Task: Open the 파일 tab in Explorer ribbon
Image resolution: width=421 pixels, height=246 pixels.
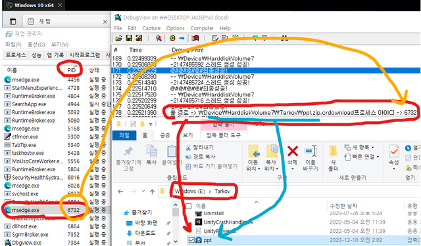Action: tap(124, 135)
